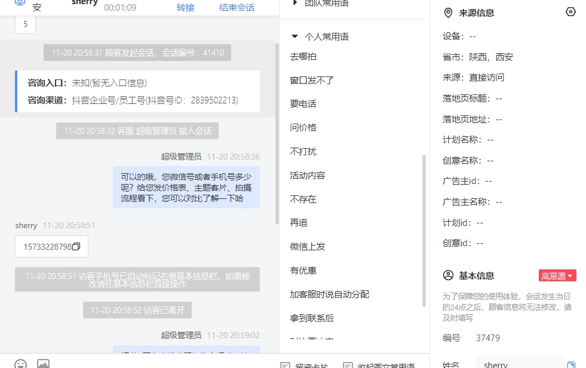This screenshot has width=586, height=368.
Task: Select the 问价格 quick phrase
Action: tap(303, 128)
